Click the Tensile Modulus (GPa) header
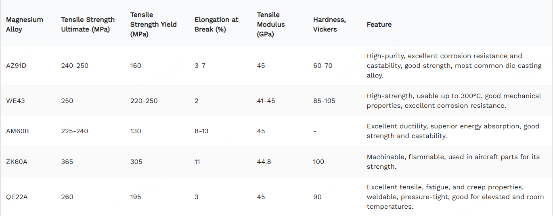 [x=271, y=24]
